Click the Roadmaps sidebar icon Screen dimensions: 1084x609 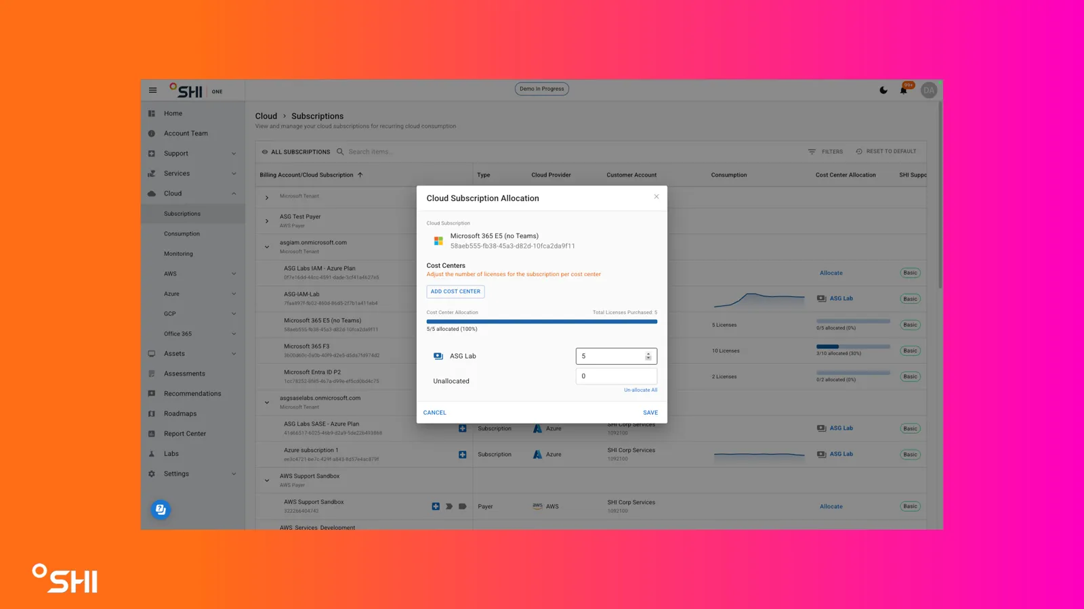click(152, 413)
